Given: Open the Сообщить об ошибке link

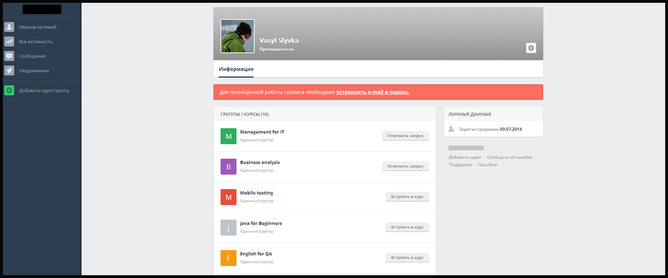Looking at the screenshot, I should point(509,157).
